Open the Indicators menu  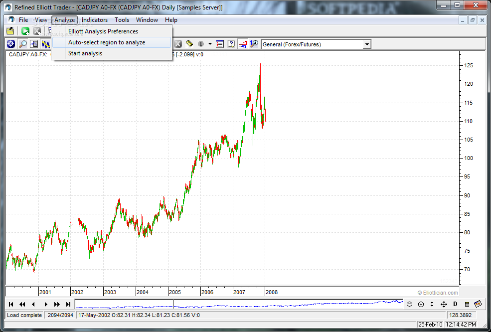pyautogui.click(x=95, y=20)
